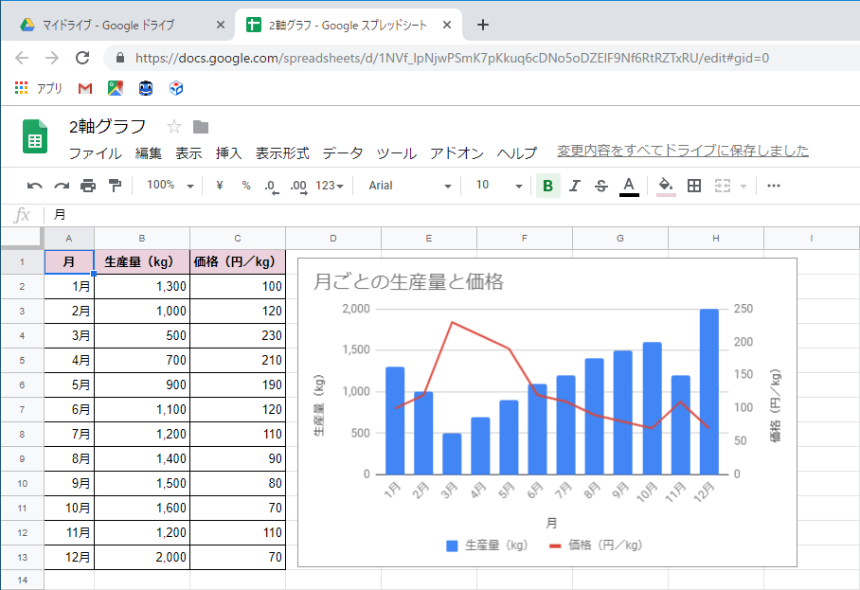860x590 pixels.
Task: Toggle italic formatting
Action: (x=574, y=186)
